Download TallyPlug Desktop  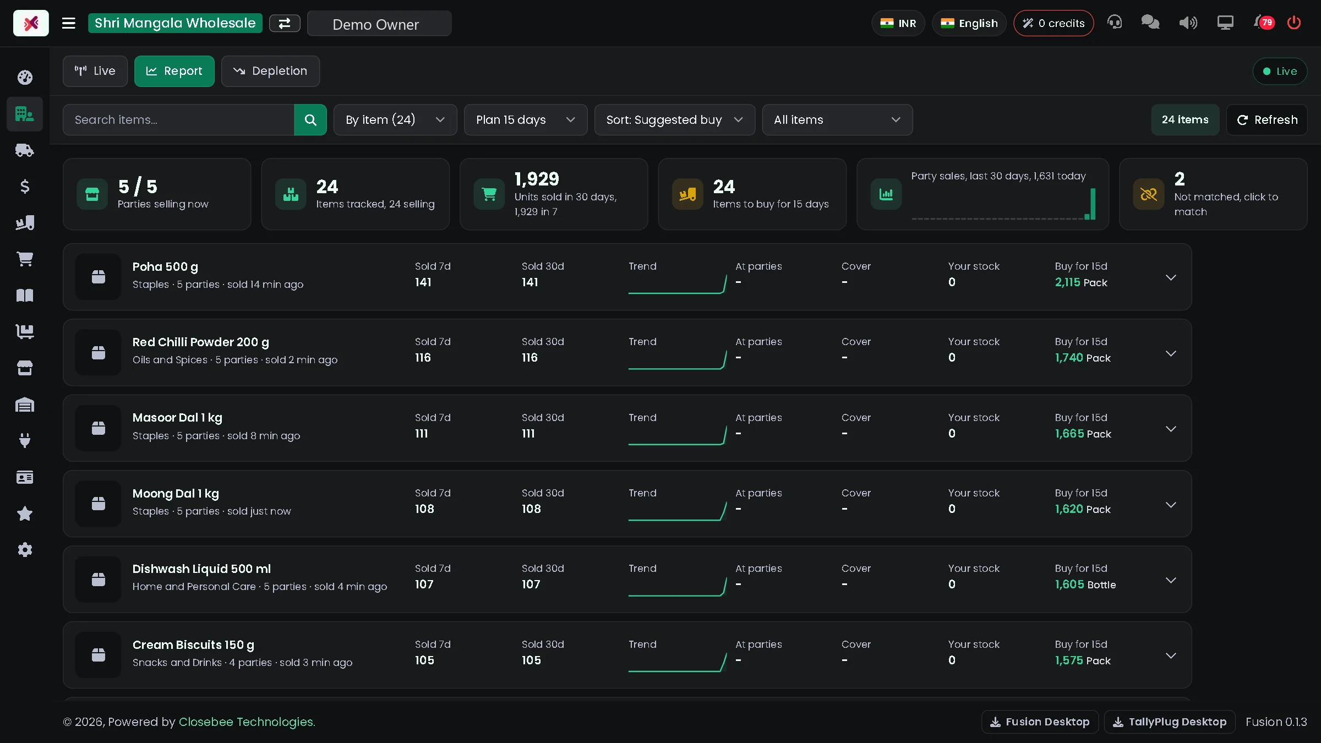click(1170, 722)
